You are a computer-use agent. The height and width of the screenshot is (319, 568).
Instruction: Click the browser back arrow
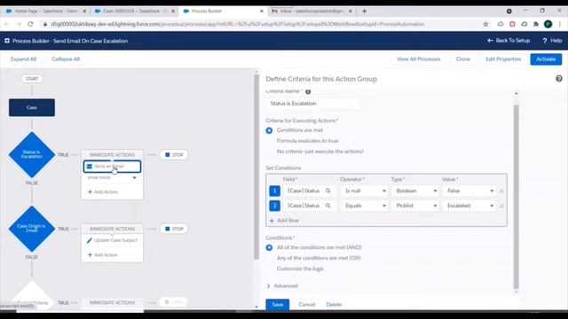7,24
